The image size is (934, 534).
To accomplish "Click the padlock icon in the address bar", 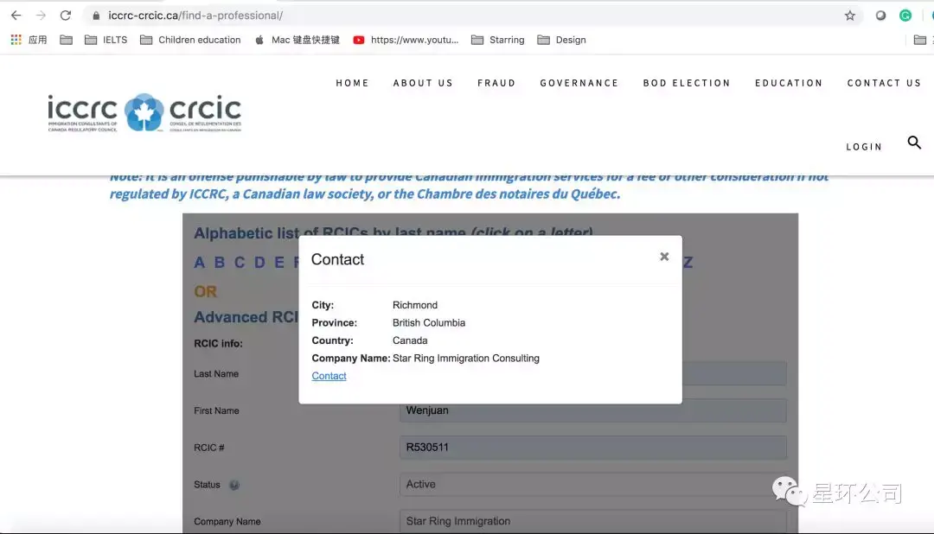I will (x=95, y=15).
